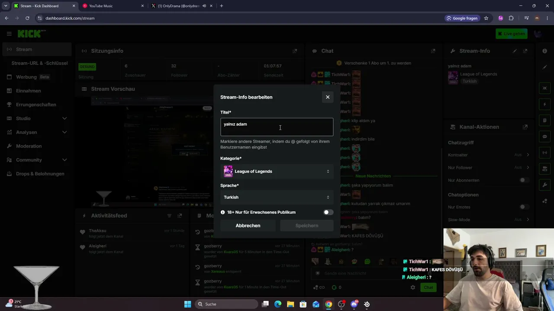The image size is (554, 311).
Task: Click the Abbrechen button
Action: coord(248,225)
